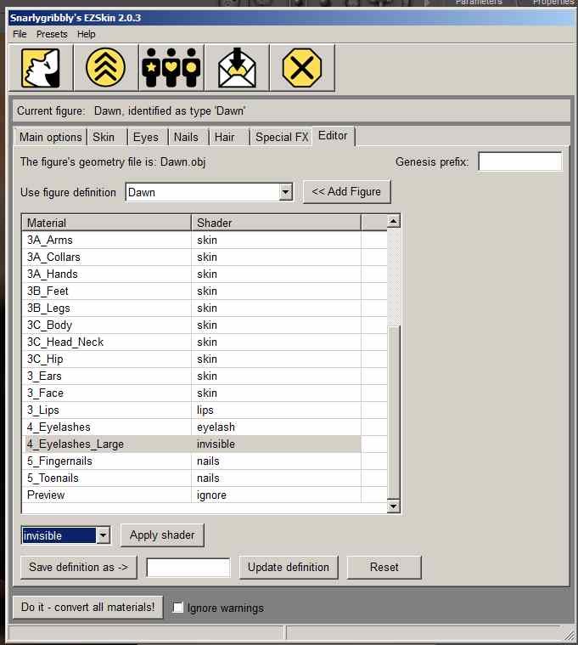The image size is (578, 645).
Task: Open the File menu
Action: point(20,34)
